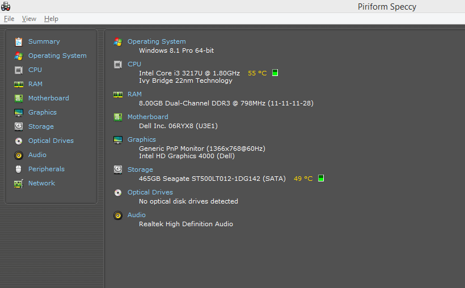This screenshot has width=465, height=288.
Task: Click the Motherboard icon in summary pane
Action: pyautogui.click(x=118, y=117)
